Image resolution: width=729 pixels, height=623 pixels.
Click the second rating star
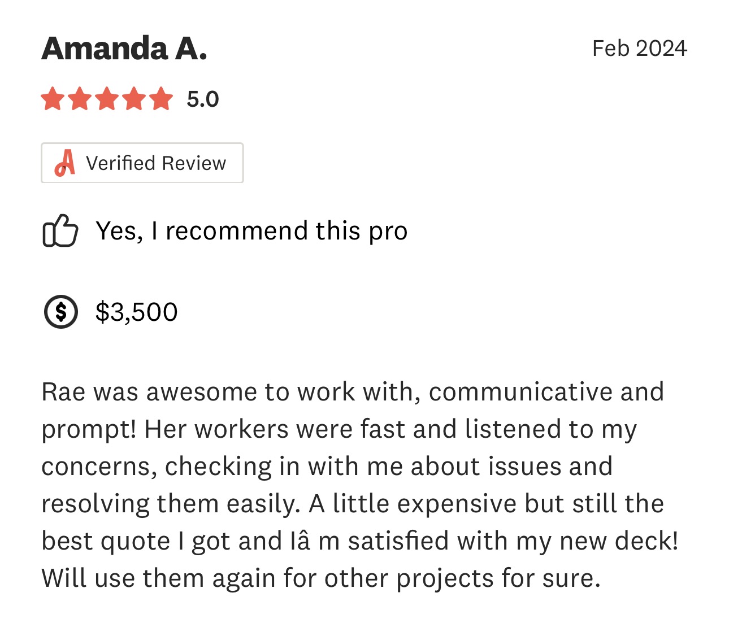coord(80,99)
